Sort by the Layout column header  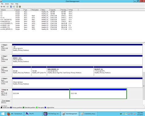19,10
